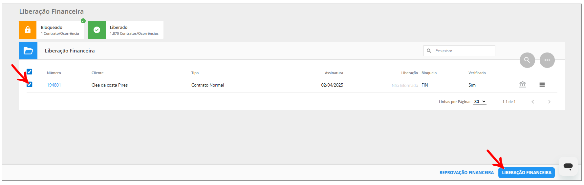Go to the previous results page

coord(533,102)
